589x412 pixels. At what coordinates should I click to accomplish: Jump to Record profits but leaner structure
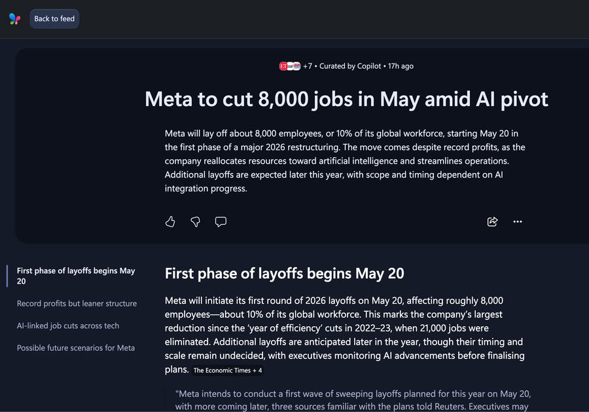pos(77,303)
